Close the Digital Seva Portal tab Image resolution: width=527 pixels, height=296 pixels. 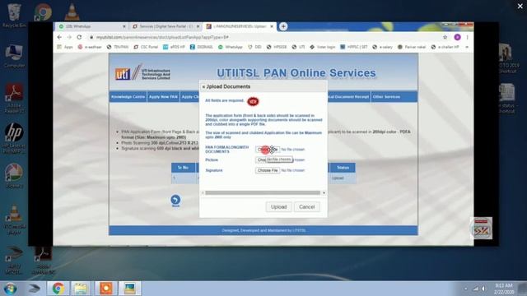click(198, 26)
